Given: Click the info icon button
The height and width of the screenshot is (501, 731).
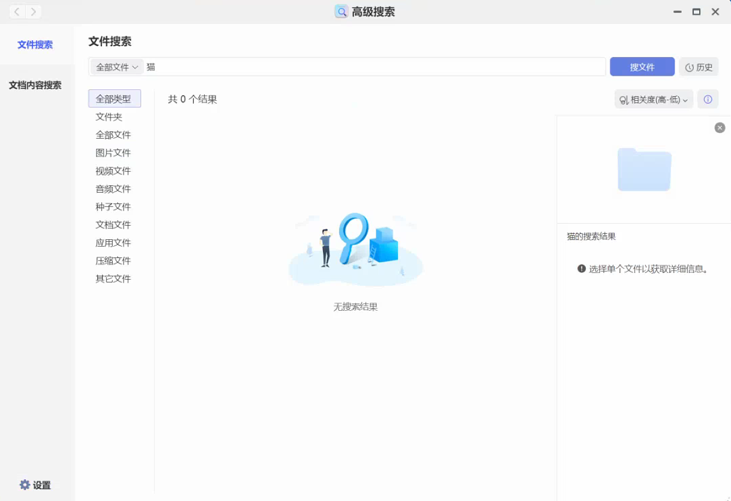Looking at the screenshot, I should click(708, 100).
